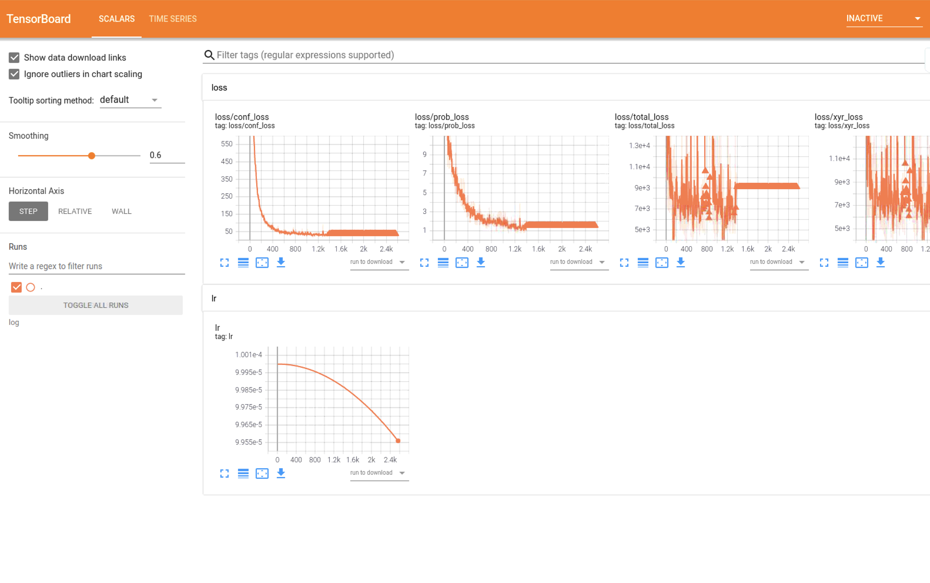This screenshot has width=930, height=583.
Task: Download the loss/conf_loss chart data
Action: pyautogui.click(x=281, y=262)
